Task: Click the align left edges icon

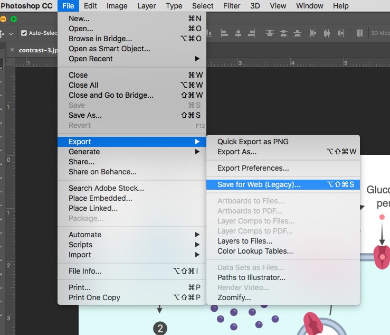Action: click(x=224, y=33)
